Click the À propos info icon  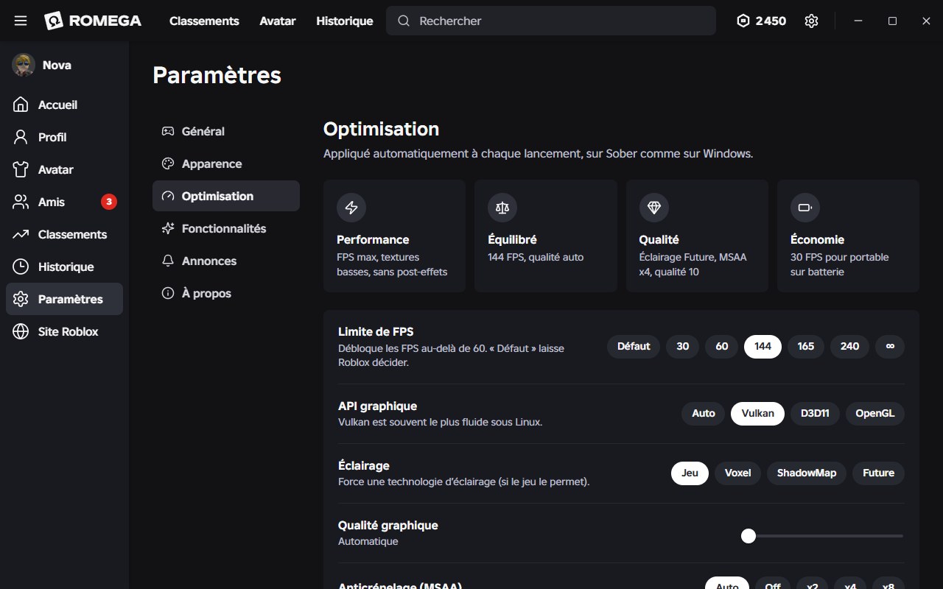[168, 293]
